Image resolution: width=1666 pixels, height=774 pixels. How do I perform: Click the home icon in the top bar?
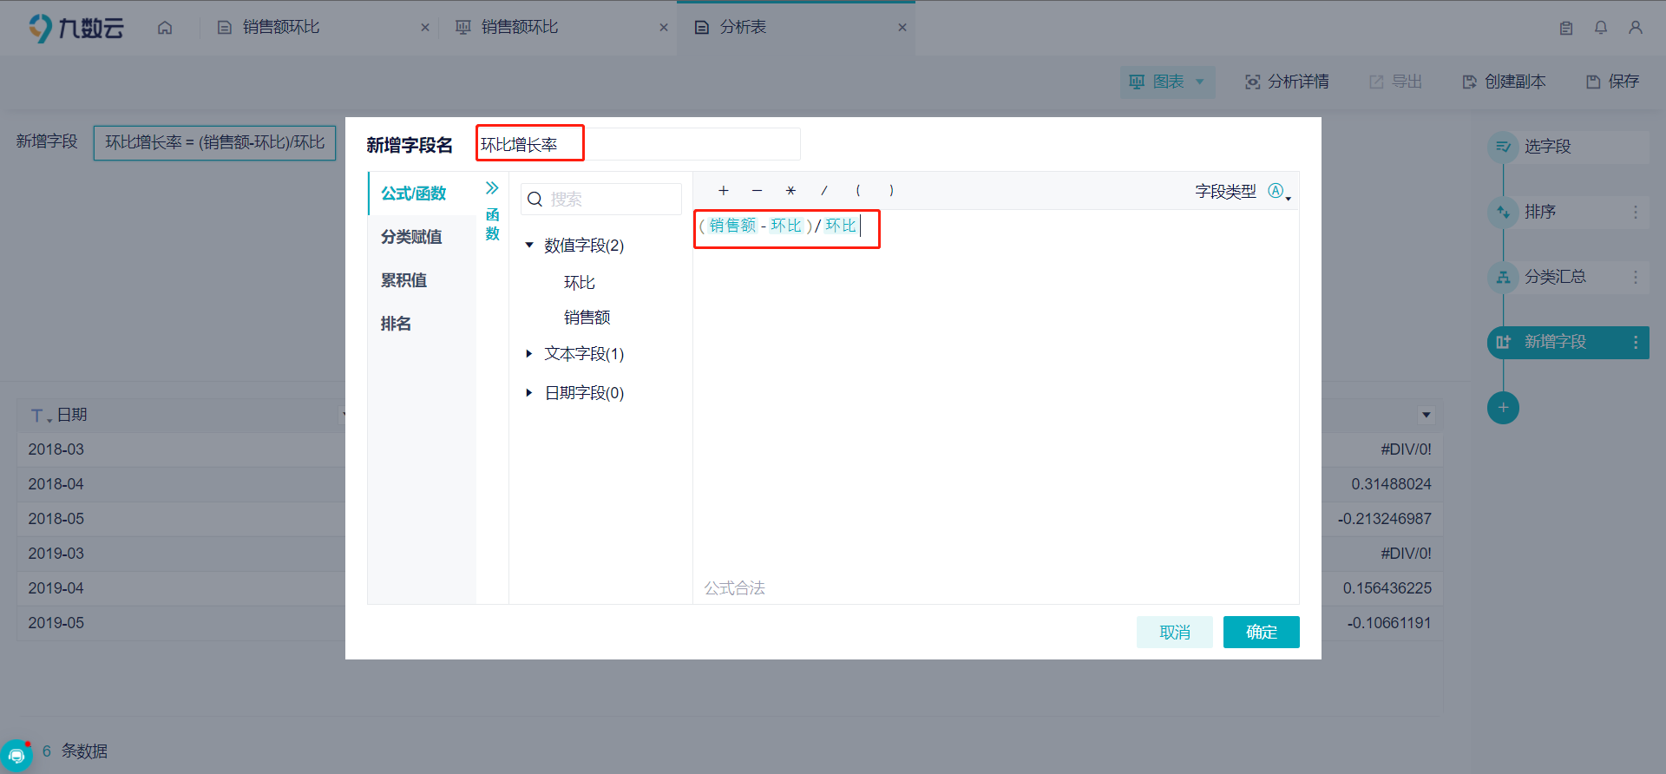[165, 28]
